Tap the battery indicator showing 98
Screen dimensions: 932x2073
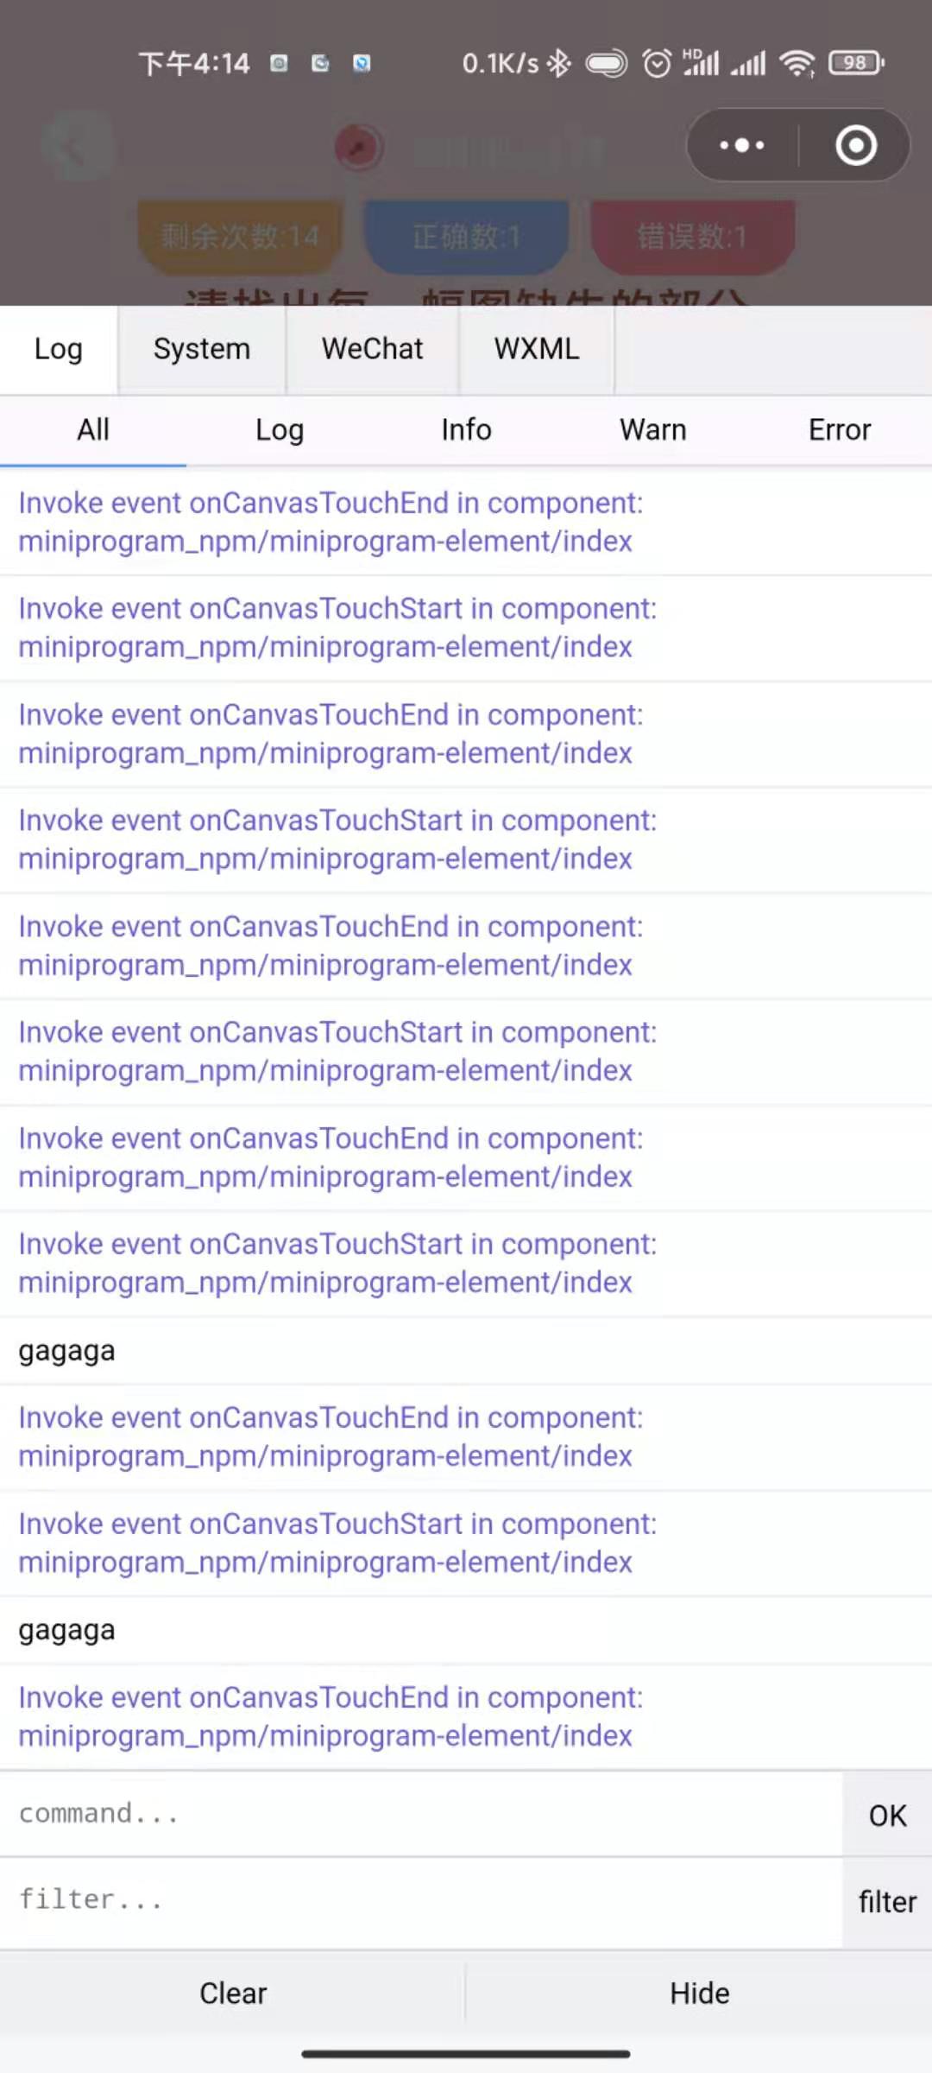click(x=853, y=63)
